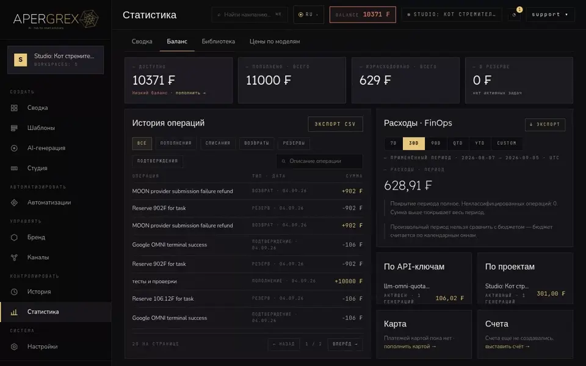
Task: Open История clock icon in sidebar
Action: pyautogui.click(x=14, y=292)
